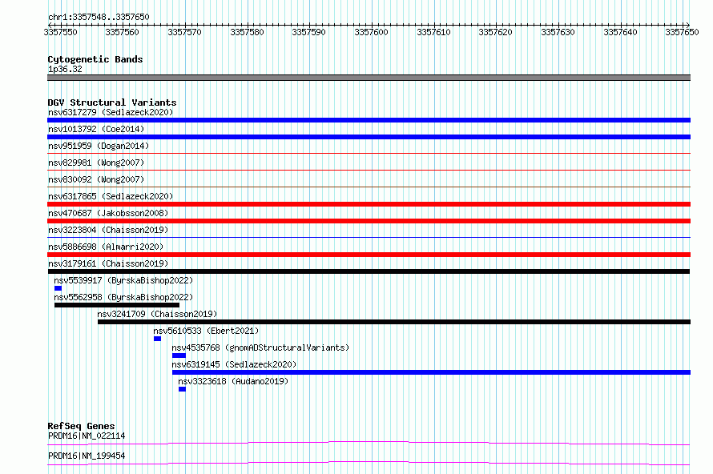
Task: Click nsv830092 (Wong2007) label
Action: 96,179
